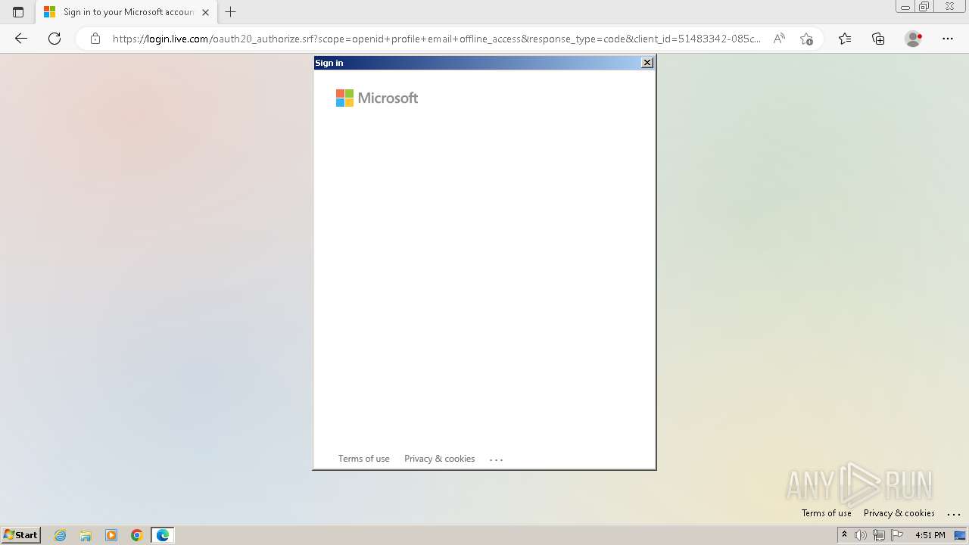This screenshot has height=545, width=969.
Task: Open Edge settings and more menu
Action: 948,39
